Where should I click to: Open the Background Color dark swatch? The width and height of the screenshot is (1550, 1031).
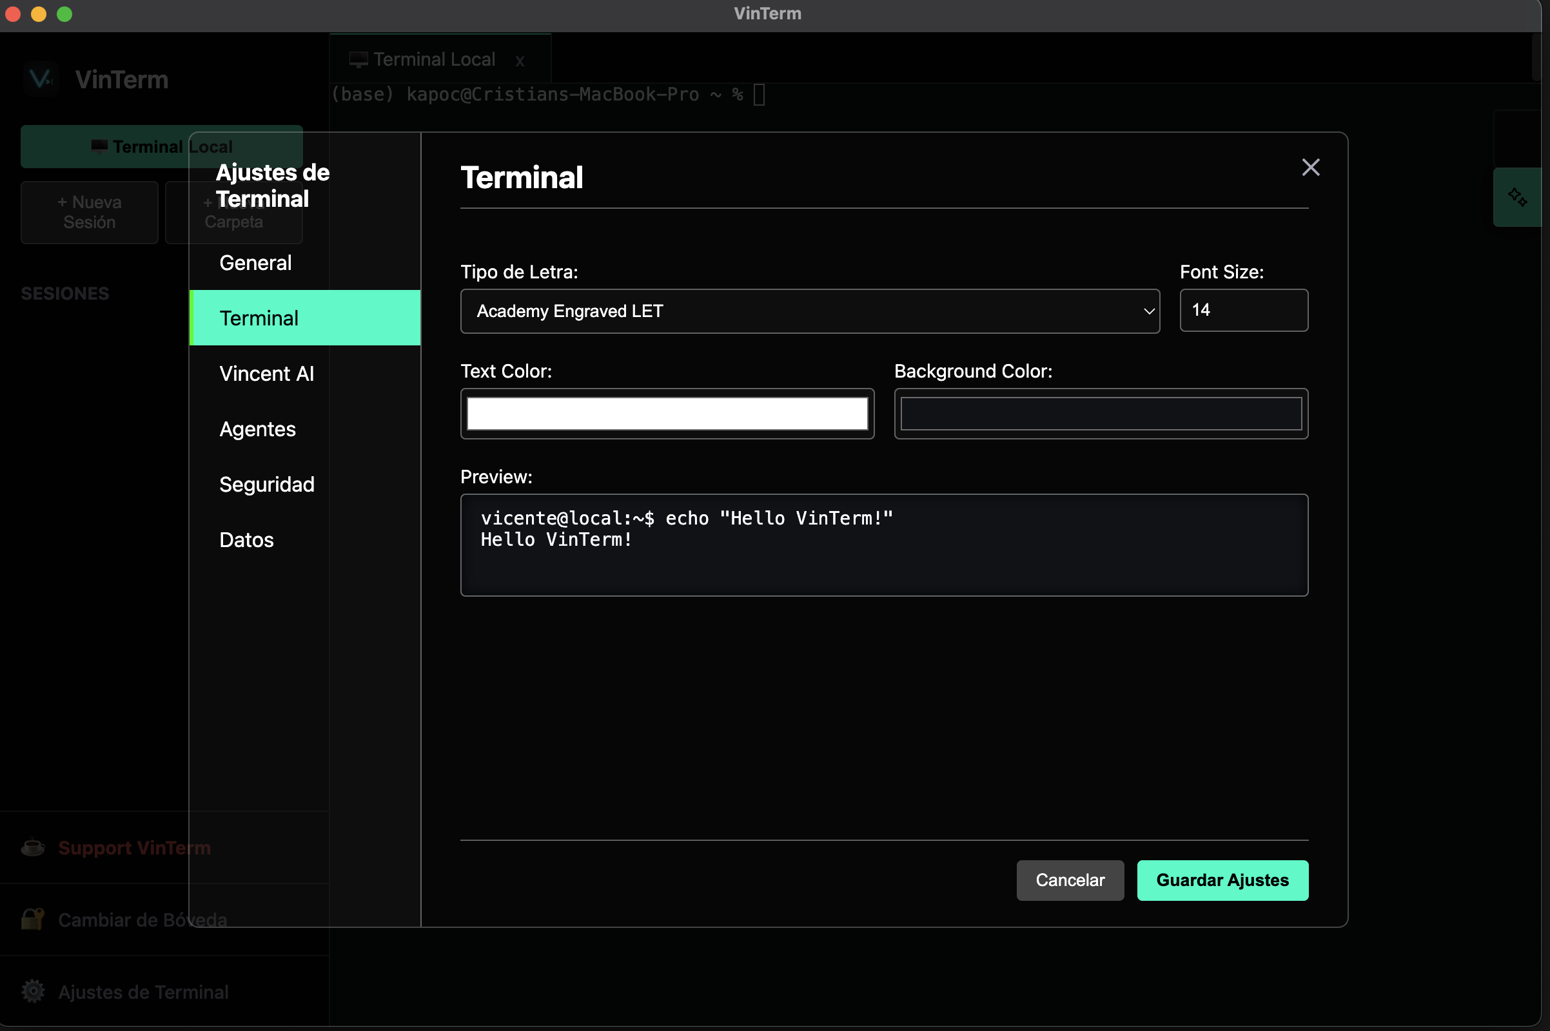[x=1101, y=414]
